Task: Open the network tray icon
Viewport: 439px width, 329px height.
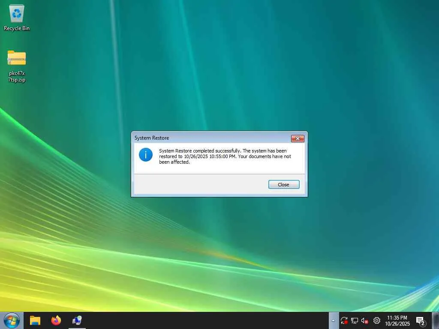Action: tap(355, 320)
